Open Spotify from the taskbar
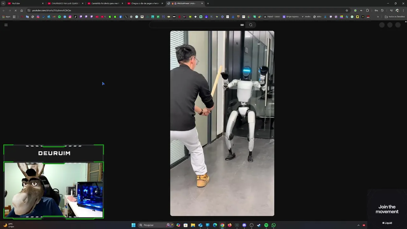This screenshot has width=407, height=229. click(x=266, y=225)
